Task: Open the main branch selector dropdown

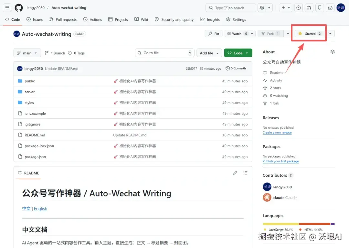Action: [x=27, y=53]
